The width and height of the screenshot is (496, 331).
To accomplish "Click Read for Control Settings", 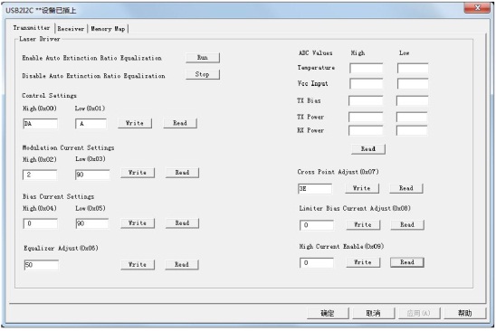I will 180,123.
